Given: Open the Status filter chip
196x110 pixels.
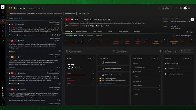Looking at the screenshot, I should [18, 13].
